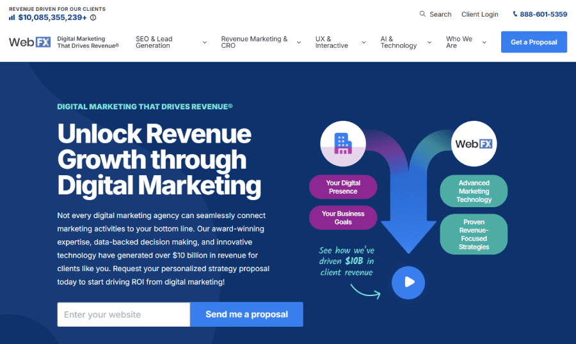Open Revenue Marketing & CRO menu

(x=254, y=42)
